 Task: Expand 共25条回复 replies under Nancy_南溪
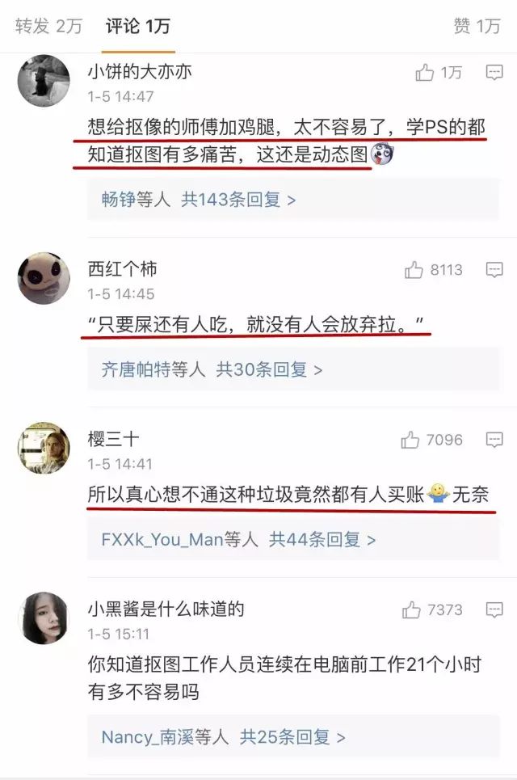click(292, 737)
